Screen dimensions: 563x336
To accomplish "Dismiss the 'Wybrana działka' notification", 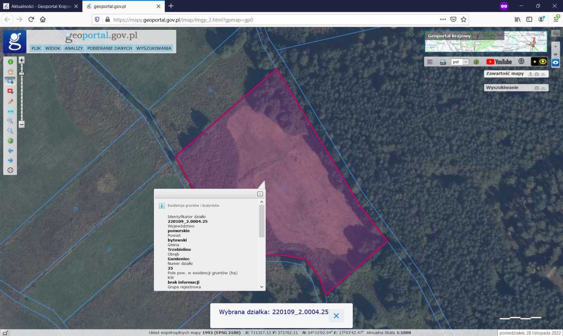I will (336, 316).
